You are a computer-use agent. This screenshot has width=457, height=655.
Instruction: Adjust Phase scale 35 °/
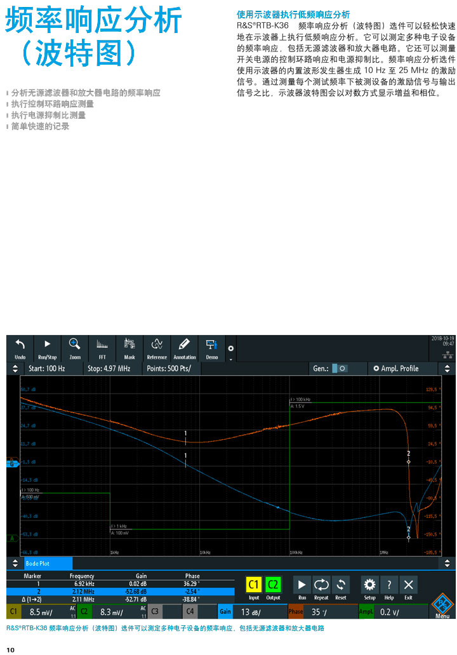point(322,612)
